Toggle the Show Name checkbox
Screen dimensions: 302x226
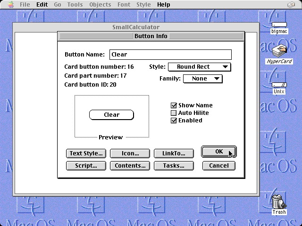pyautogui.click(x=192, y=105)
